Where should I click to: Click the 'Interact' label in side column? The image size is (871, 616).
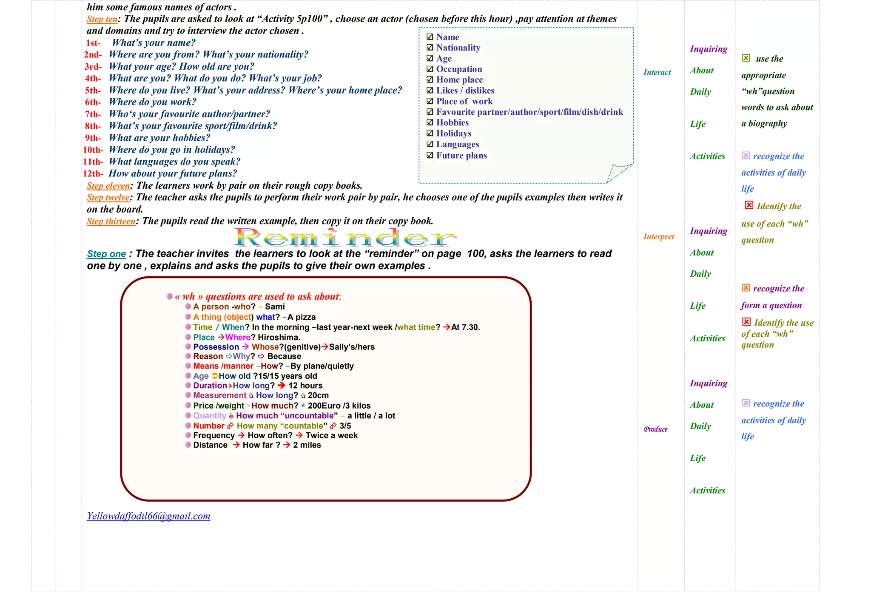[x=657, y=73]
